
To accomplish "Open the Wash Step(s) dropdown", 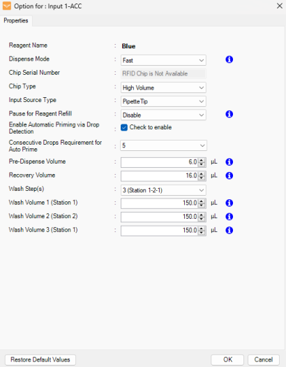I will 163,190.
